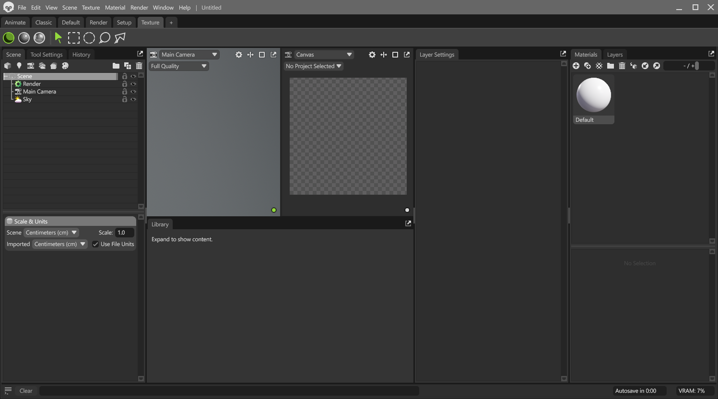Screen dimensions: 718x399
Task: Lock the Sky object in the Scene list
Action: 124,99
